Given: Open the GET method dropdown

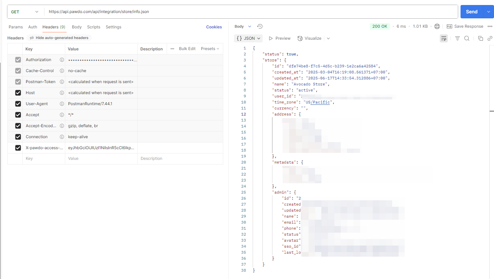Looking at the screenshot, I should 25,12.
